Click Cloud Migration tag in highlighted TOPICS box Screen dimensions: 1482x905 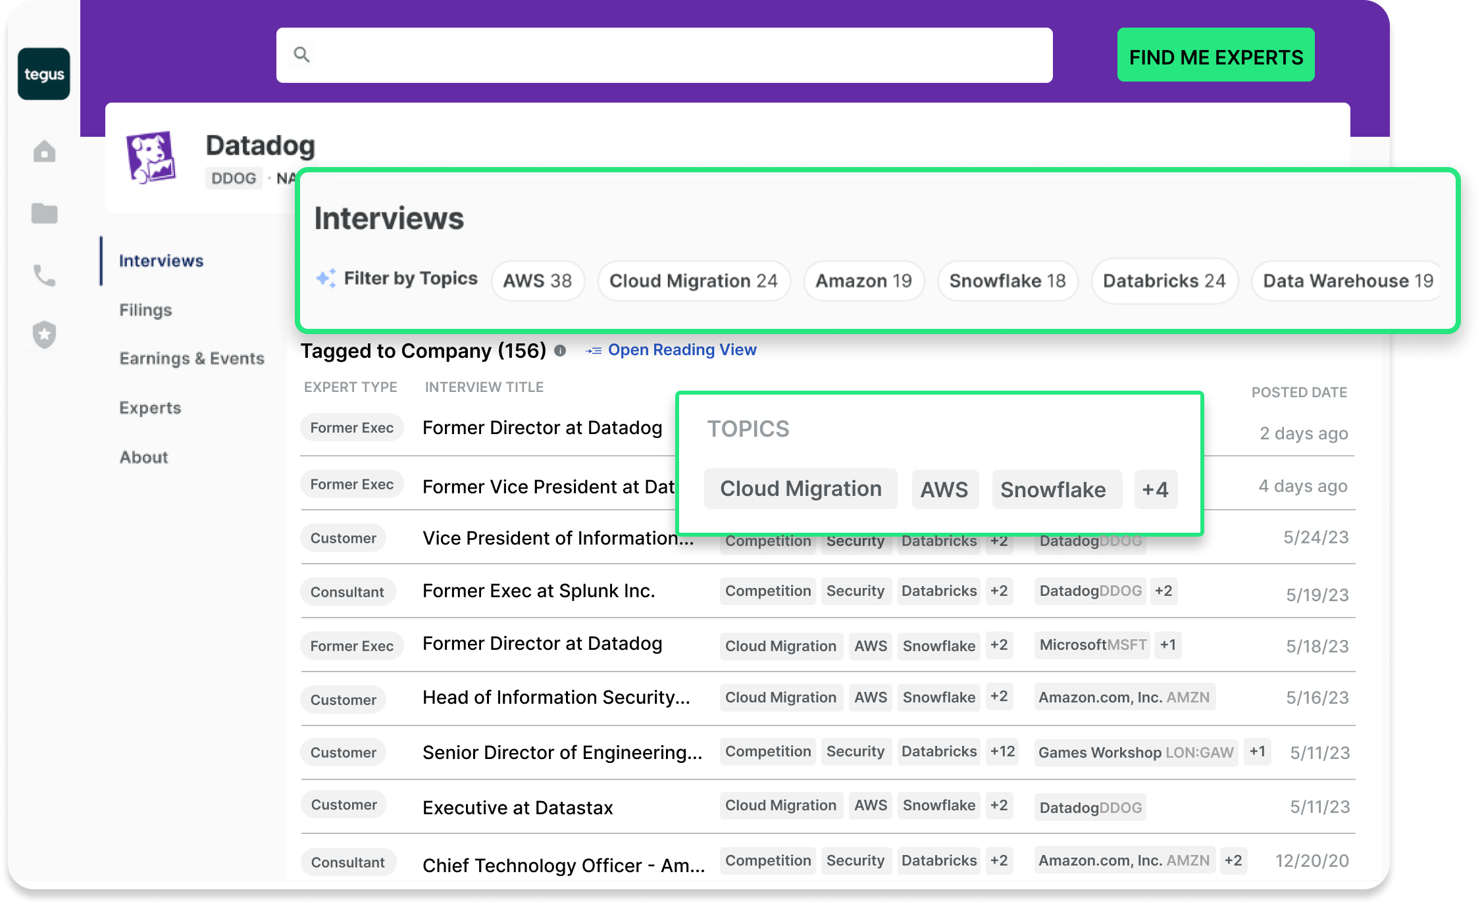[801, 489]
